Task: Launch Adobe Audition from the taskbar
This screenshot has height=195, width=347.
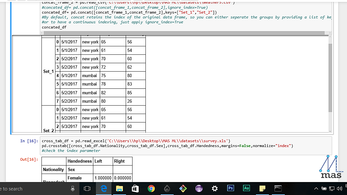Action: tap(246, 188)
